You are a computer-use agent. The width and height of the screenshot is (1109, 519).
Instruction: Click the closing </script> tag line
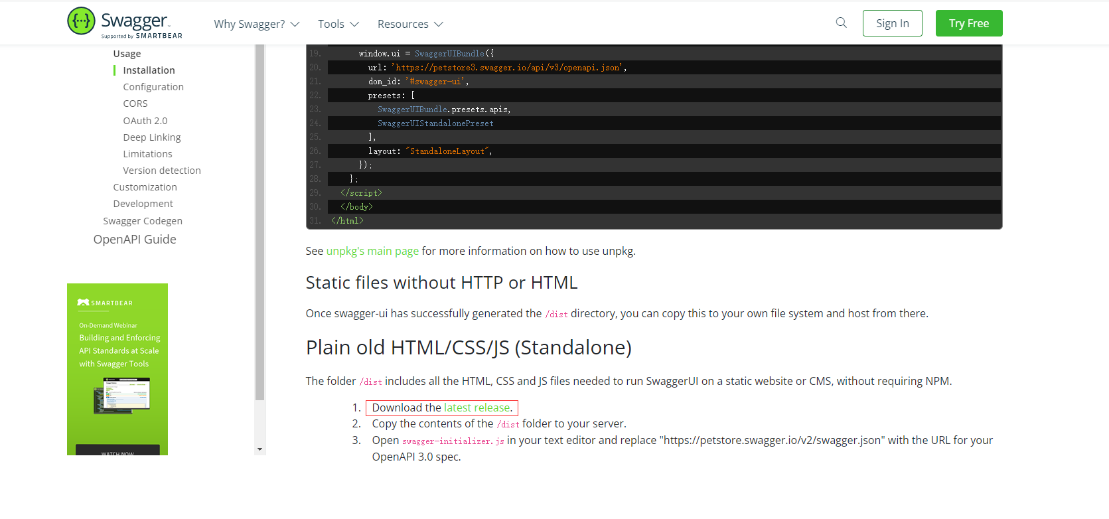[361, 193]
